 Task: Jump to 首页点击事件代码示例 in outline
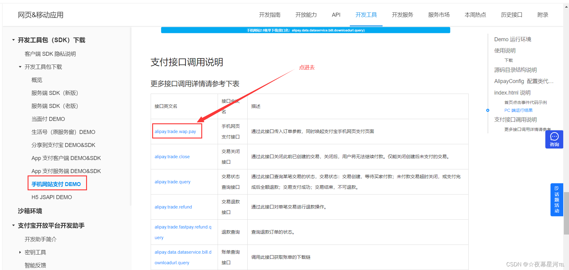pyautogui.click(x=526, y=102)
